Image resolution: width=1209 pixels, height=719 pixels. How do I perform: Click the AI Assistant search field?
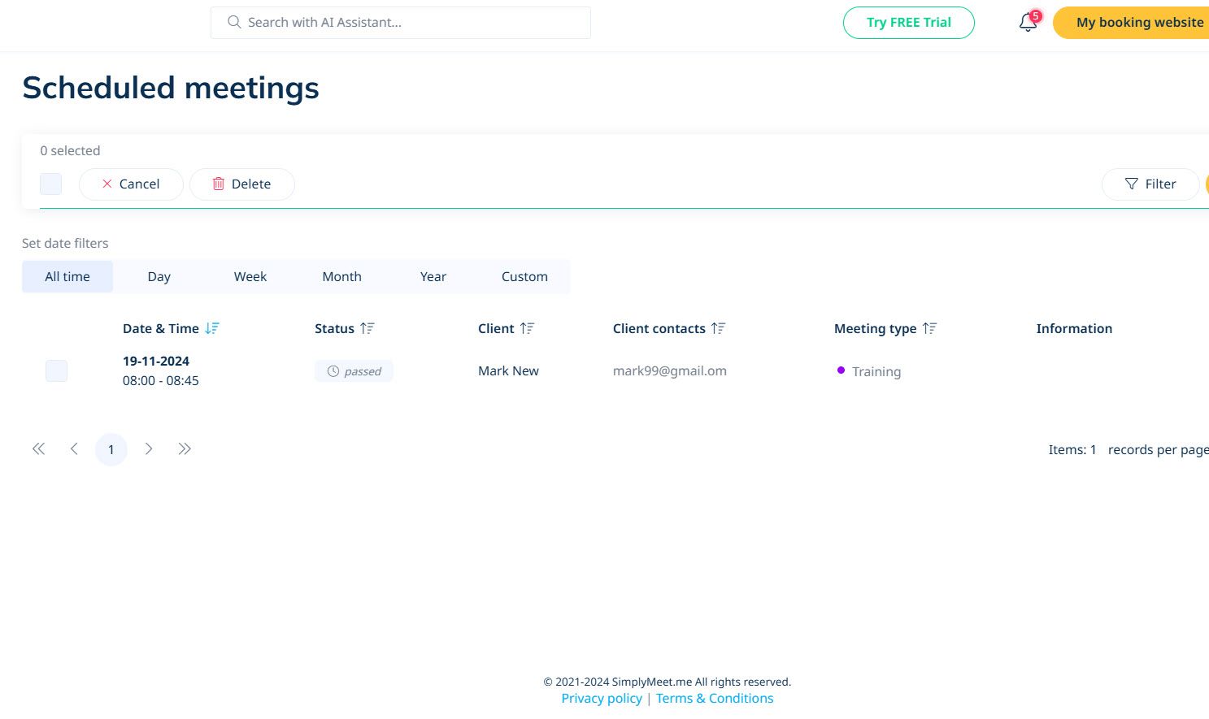398,22
